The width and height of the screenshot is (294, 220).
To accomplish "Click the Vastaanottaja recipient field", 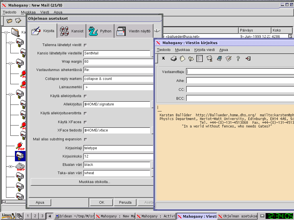I will (240, 71).
